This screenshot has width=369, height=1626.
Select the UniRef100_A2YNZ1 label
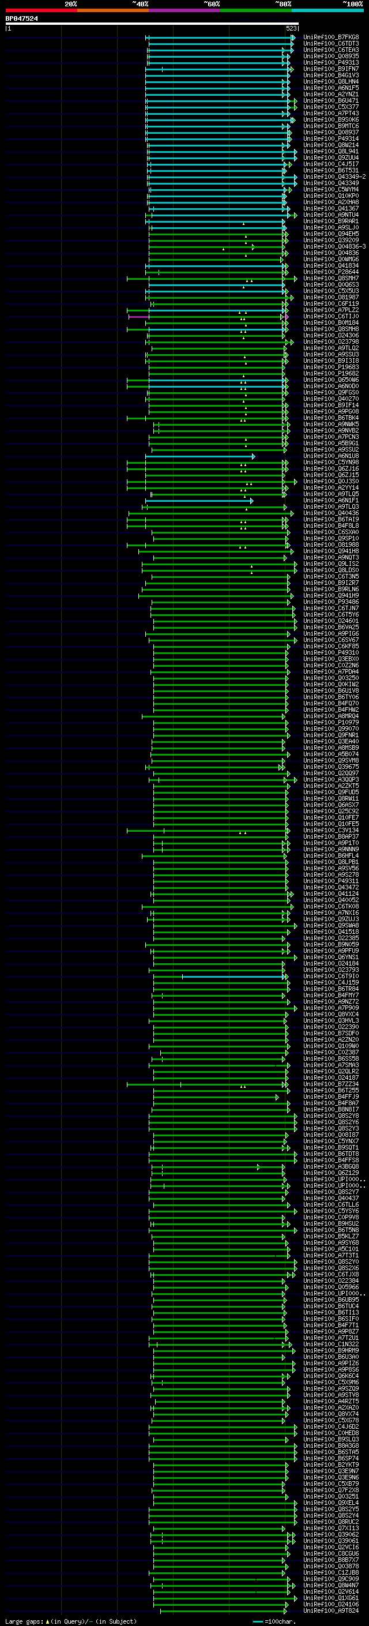(331, 94)
